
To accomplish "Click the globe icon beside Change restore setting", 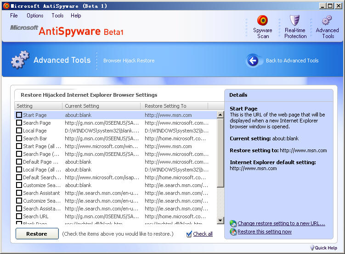I will click(233, 223).
